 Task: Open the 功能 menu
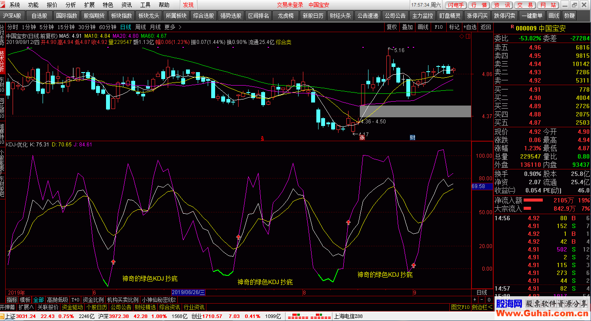[33, 5]
